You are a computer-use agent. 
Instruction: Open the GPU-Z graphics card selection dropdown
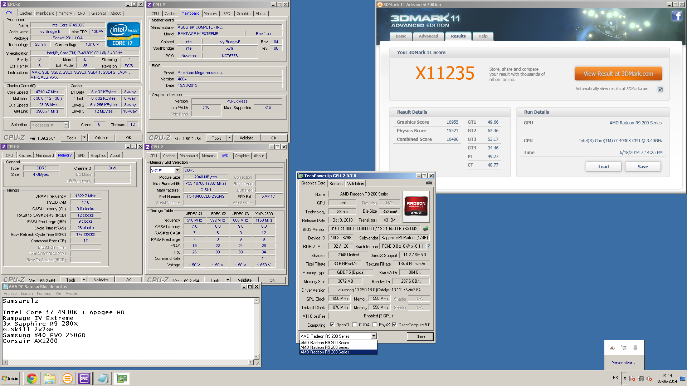374,336
